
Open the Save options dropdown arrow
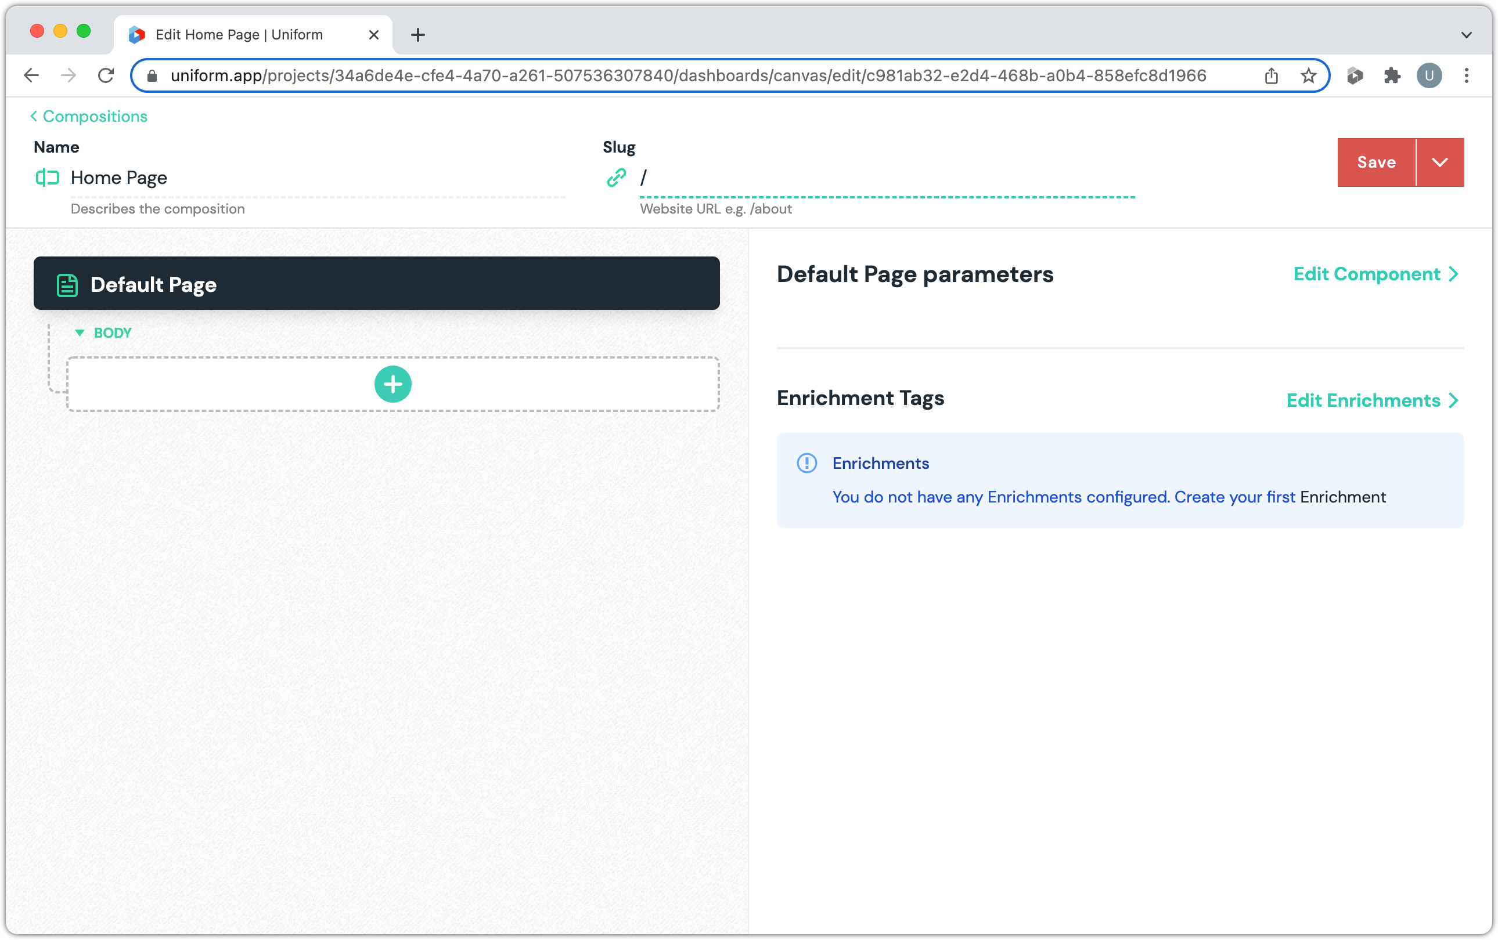[x=1439, y=162]
